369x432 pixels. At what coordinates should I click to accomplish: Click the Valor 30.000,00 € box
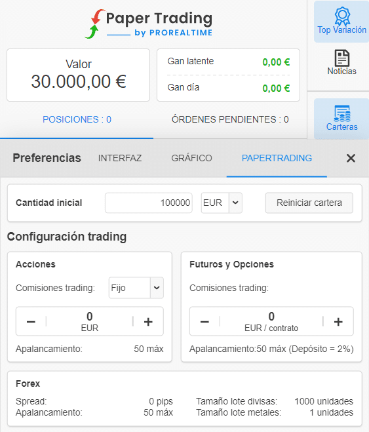click(78, 75)
